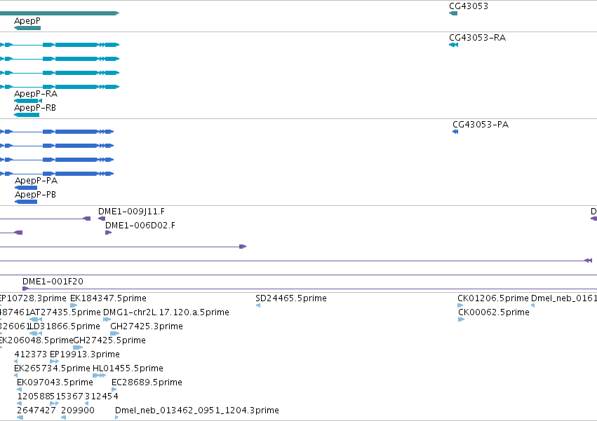Select the ApepP-RB transcript bar
Viewport: 597px width, 421px height.
click(27, 115)
